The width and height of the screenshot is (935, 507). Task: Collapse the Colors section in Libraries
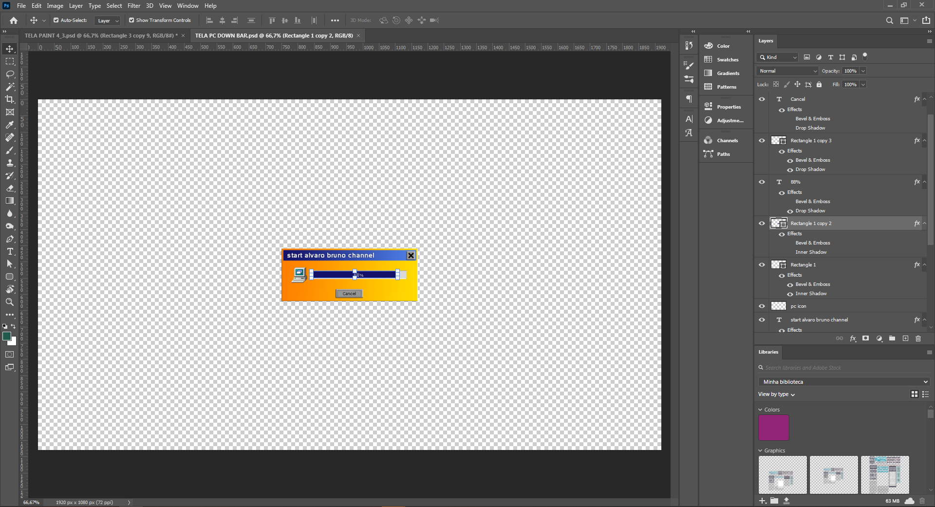pyautogui.click(x=760, y=410)
